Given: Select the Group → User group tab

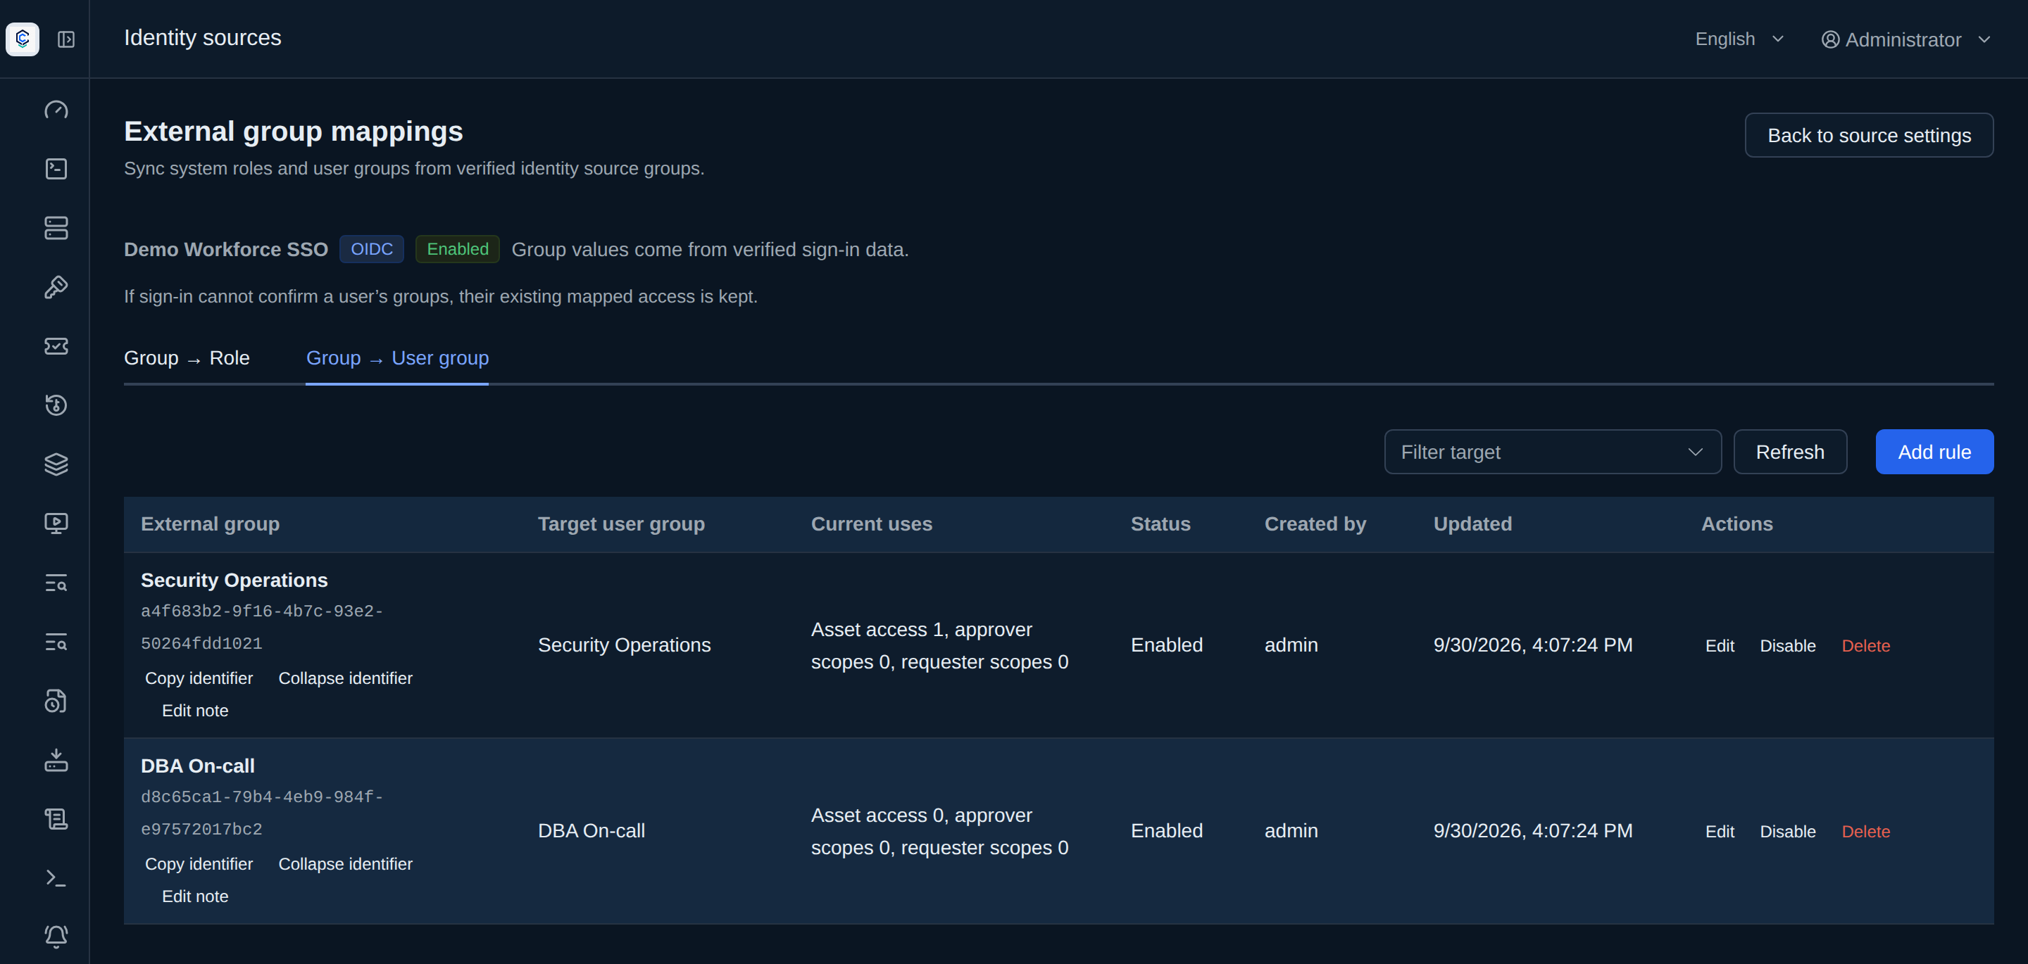Looking at the screenshot, I should [x=396, y=358].
